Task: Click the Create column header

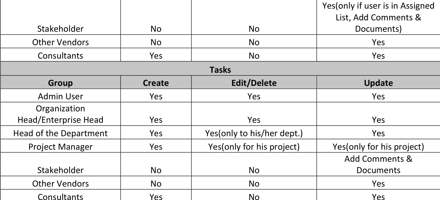Action: pos(156,83)
